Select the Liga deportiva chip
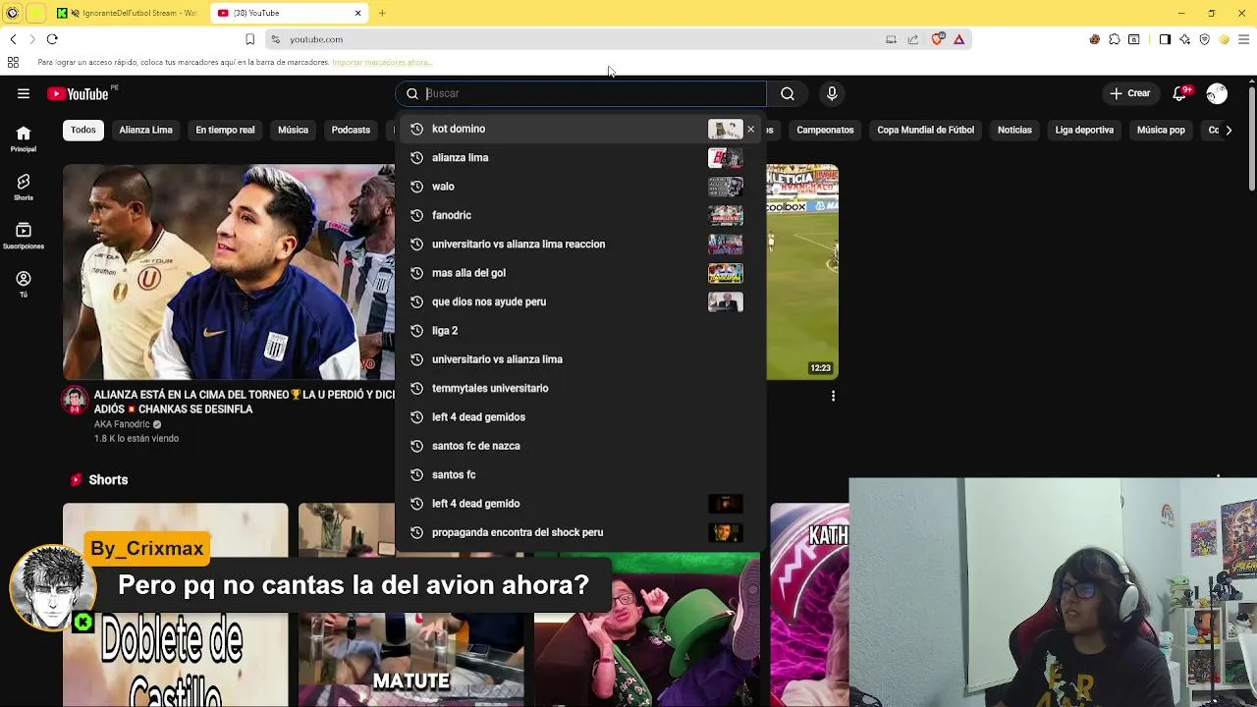The width and height of the screenshot is (1257, 707). pyautogui.click(x=1084, y=130)
